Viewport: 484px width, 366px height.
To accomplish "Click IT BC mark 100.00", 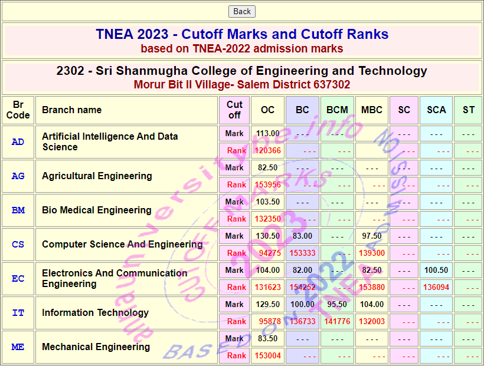I will pos(302,305).
